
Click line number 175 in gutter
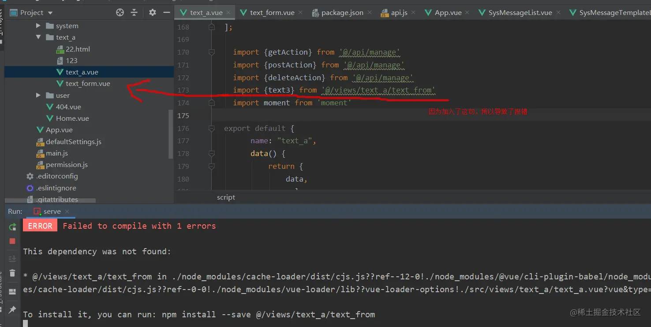183,115
